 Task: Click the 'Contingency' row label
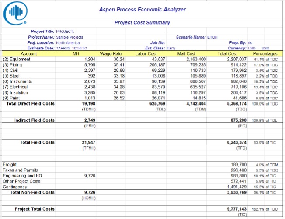tap(15, 187)
